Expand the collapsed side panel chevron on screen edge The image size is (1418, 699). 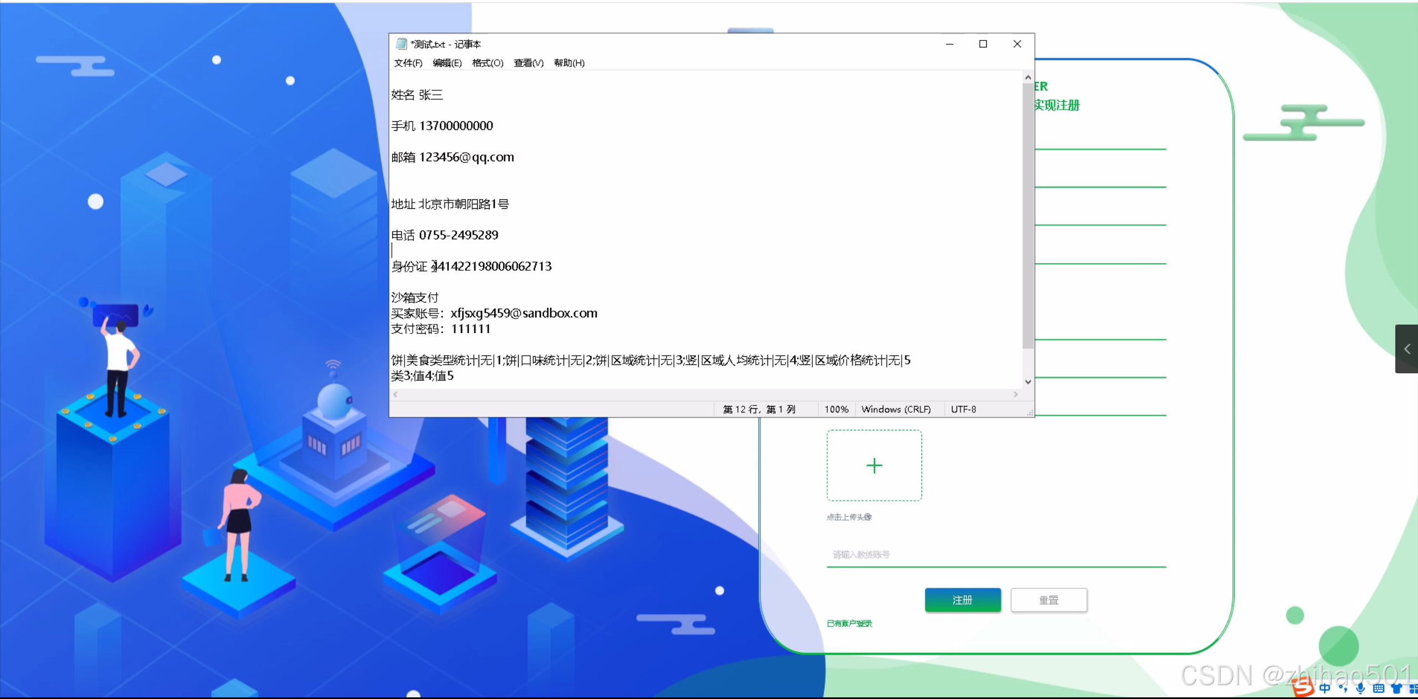point(1406,348)
